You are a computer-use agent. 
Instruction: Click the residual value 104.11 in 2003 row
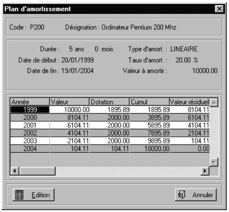[x=190, y=141]
